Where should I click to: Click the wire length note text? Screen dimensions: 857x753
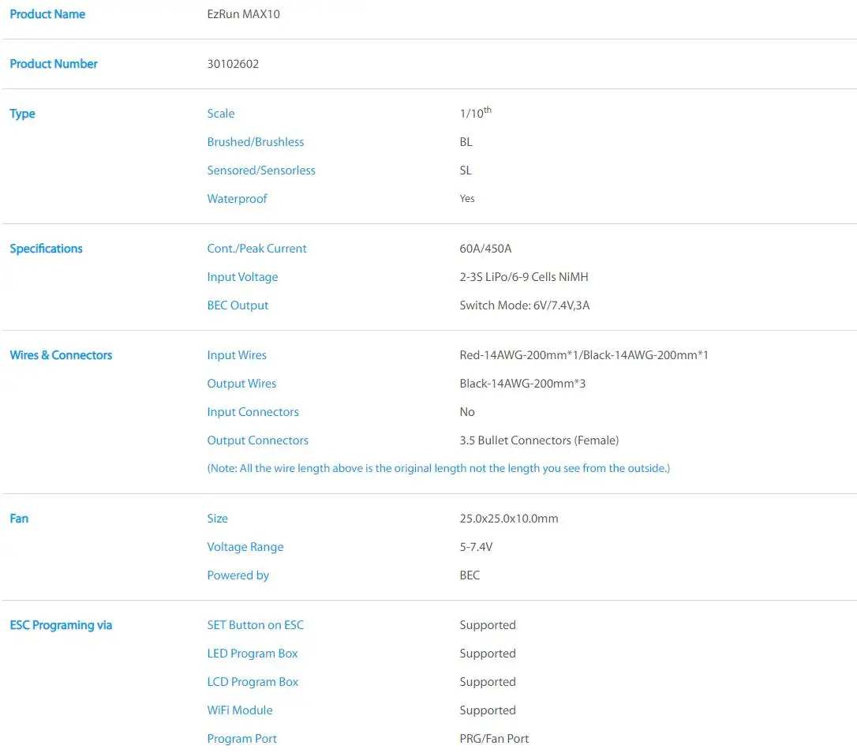tap(438, 469)
